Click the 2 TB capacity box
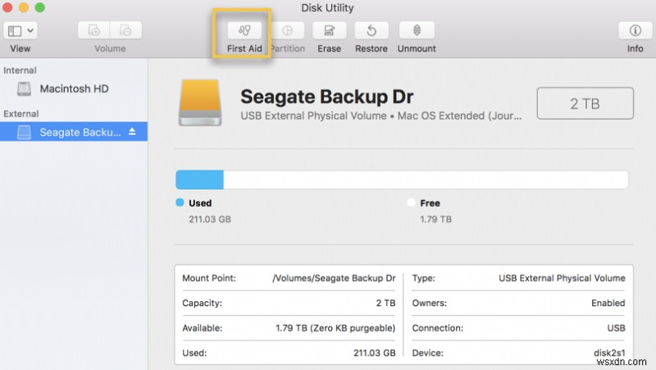The image size is (656, 370). [585, 103]
